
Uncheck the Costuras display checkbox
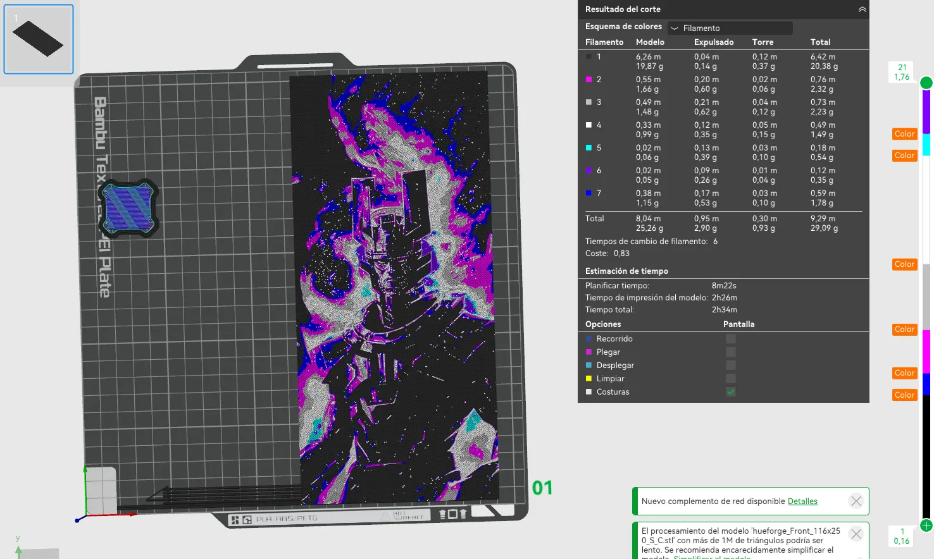[x=731, y=392]
